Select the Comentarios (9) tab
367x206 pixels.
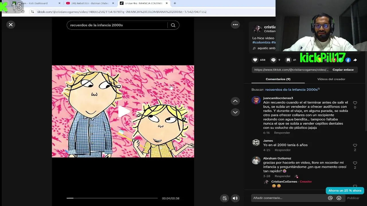(x=278, y=79)
